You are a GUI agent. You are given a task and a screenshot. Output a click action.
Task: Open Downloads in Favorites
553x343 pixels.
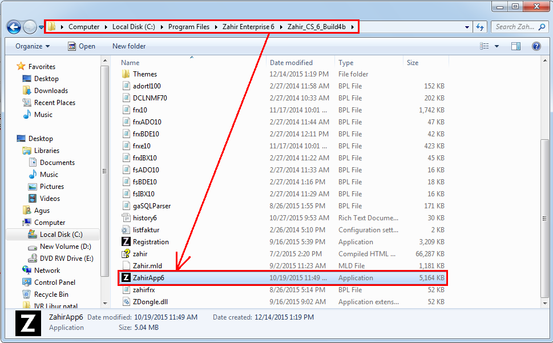51,91
